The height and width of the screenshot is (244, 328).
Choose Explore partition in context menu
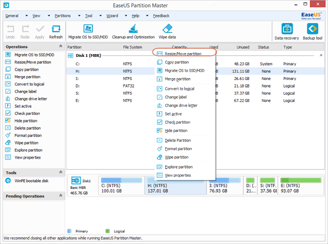click(185, 167)
